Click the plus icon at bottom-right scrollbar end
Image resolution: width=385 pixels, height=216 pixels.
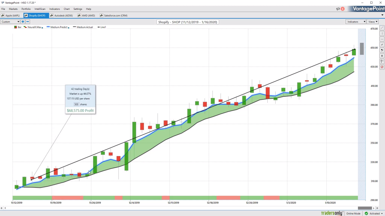click(377, 208)
